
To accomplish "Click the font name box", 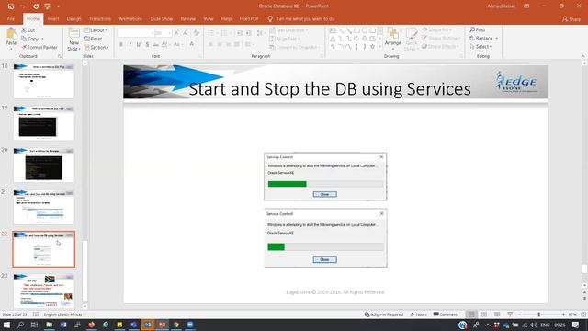I will [135, 33].
